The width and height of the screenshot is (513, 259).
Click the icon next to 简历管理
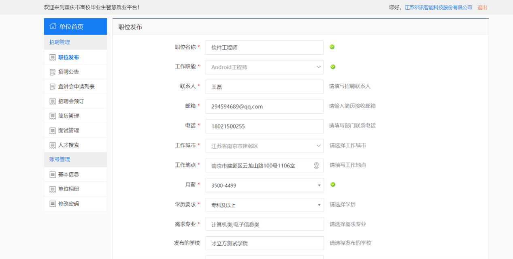[52, 116]
